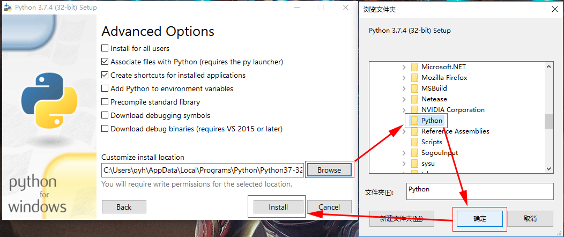Go Back to previous setup page
Viewport: 564px width, 237px height.
[x=124, y=207]
